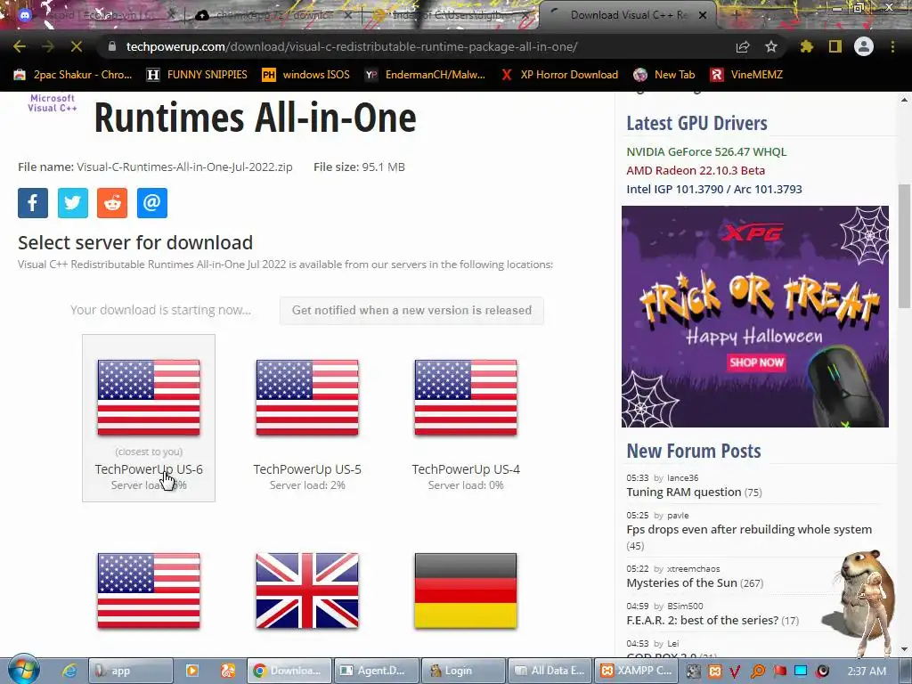Image resolution: width=912 pixels, height=684 pixels.
Task: Choose the UK flag server
Action: pyautogui.click(x=307, y=590)
